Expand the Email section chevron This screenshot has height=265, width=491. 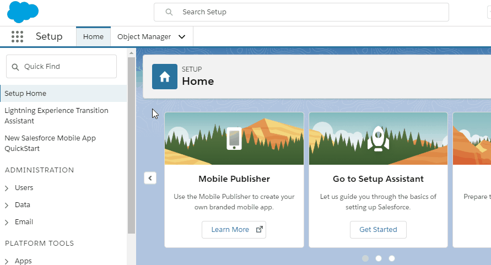point(7,223)
